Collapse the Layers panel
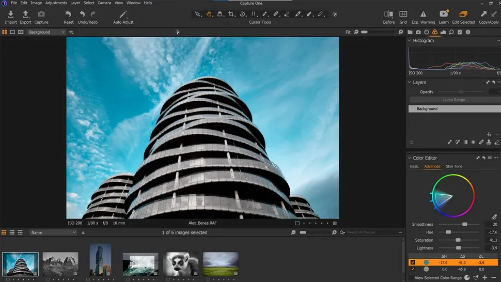The width and height of the screenshot is (501, 282). point(409,82)
